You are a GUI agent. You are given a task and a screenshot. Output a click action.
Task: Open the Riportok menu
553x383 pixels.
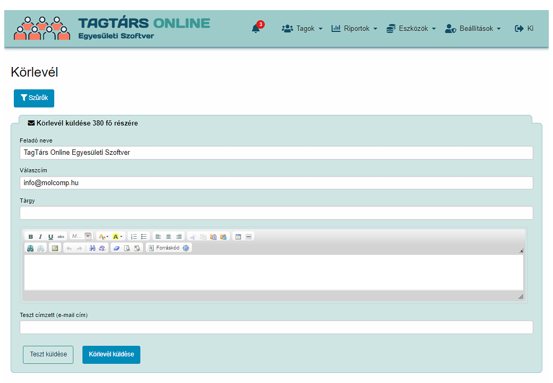355,29
